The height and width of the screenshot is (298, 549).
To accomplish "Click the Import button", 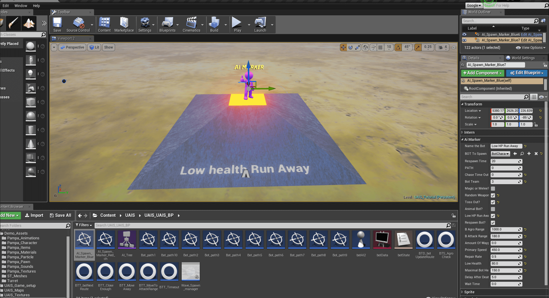I will 34,215.
